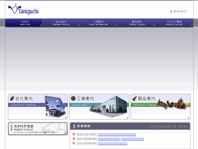Select the HOME navigation tab
198x149 pixels.
pos(24,23)
